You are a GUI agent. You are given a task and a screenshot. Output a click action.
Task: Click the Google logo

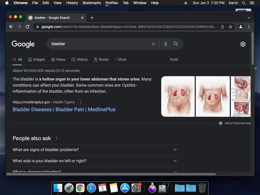coord(23,44)
